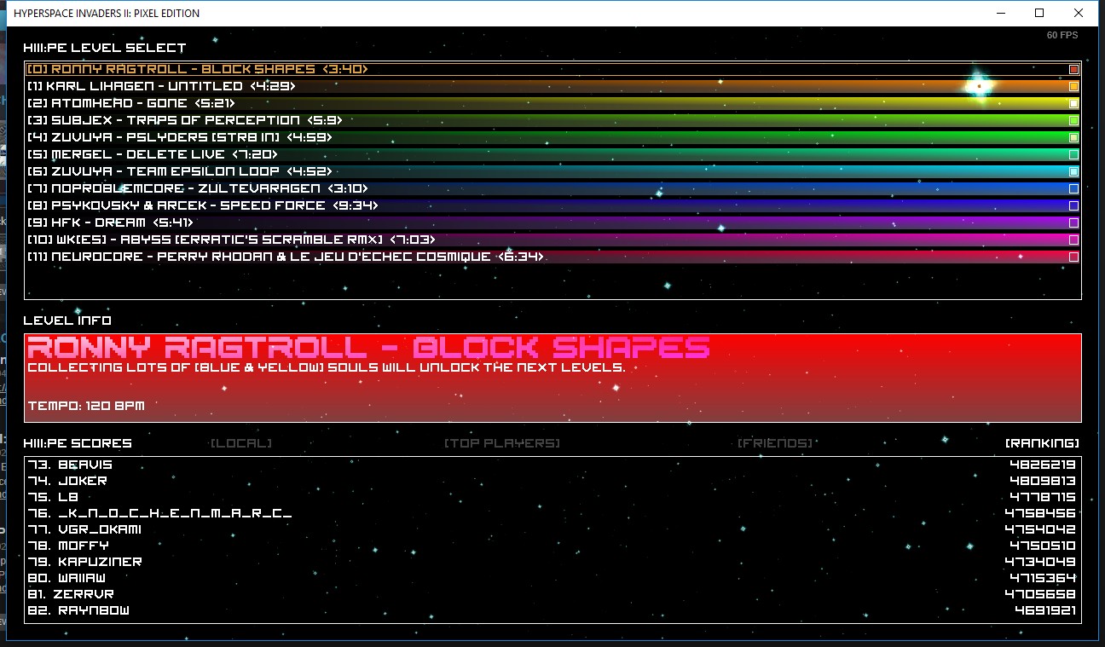Click score entry for player Beavis
Image resolution: width=1105 pixels, height=647 pixels.
[85, 465]
